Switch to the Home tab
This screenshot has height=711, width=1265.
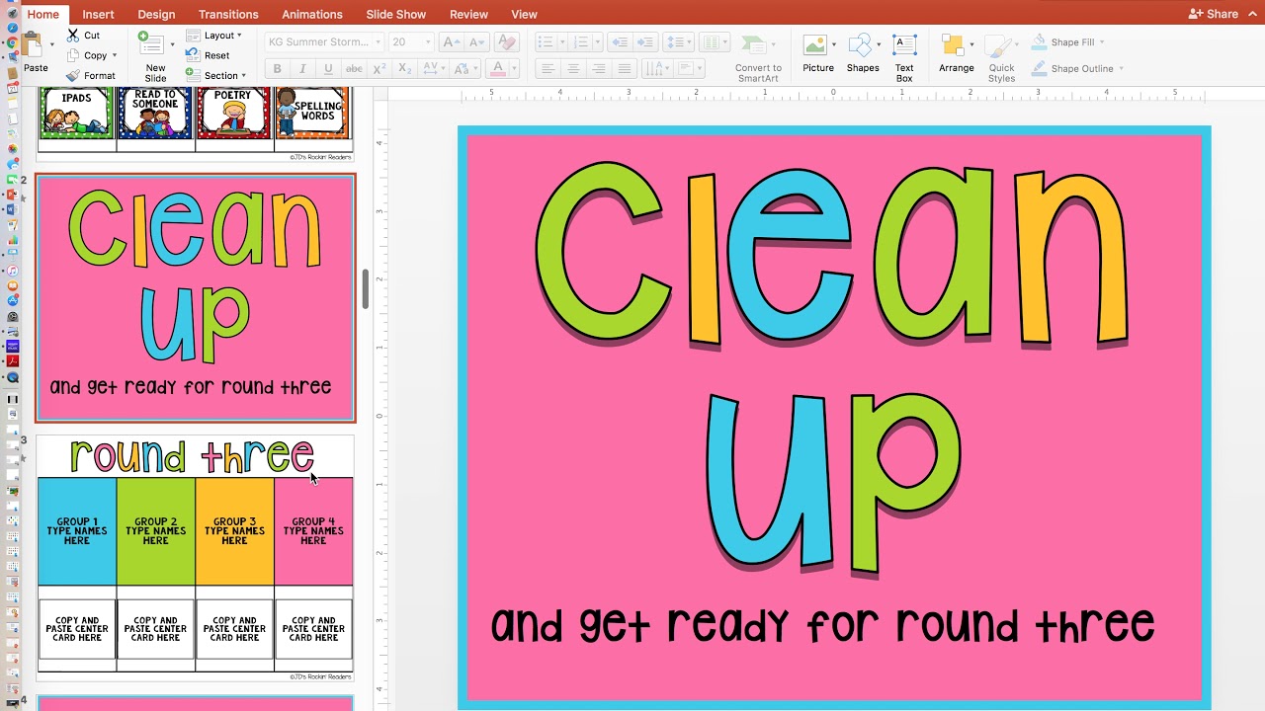[43, 15]
